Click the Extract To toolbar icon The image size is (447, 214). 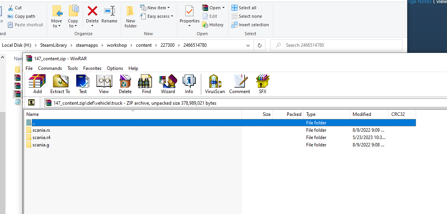(60, 84)
